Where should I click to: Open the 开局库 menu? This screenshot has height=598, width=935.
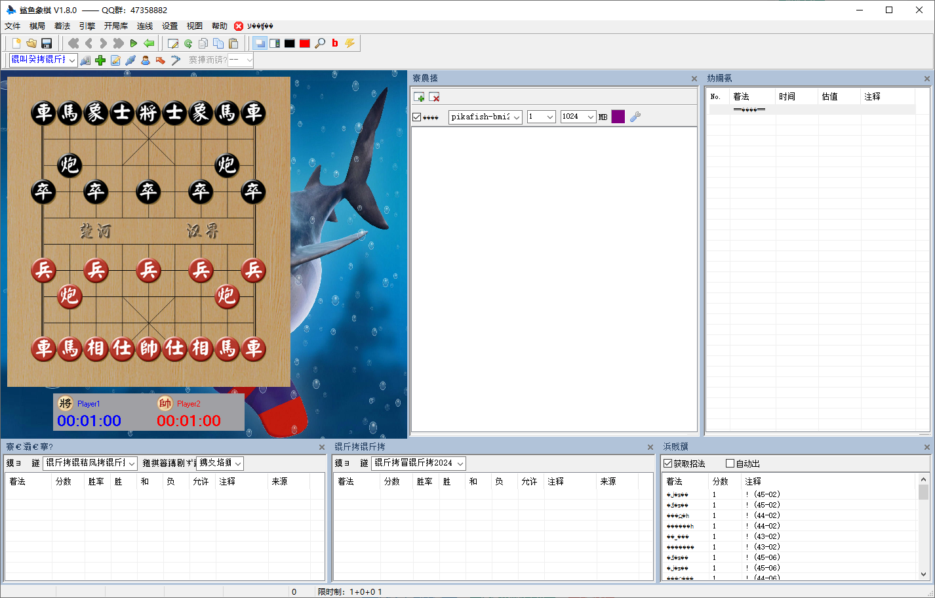pos(115,26)
